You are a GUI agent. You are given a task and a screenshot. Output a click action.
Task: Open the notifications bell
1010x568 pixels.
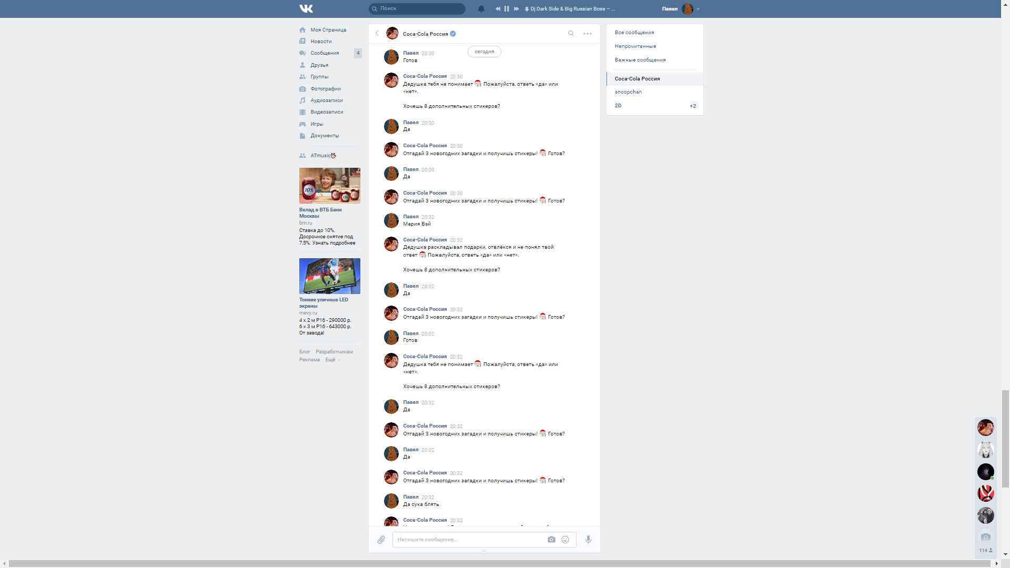coord(481,9)
